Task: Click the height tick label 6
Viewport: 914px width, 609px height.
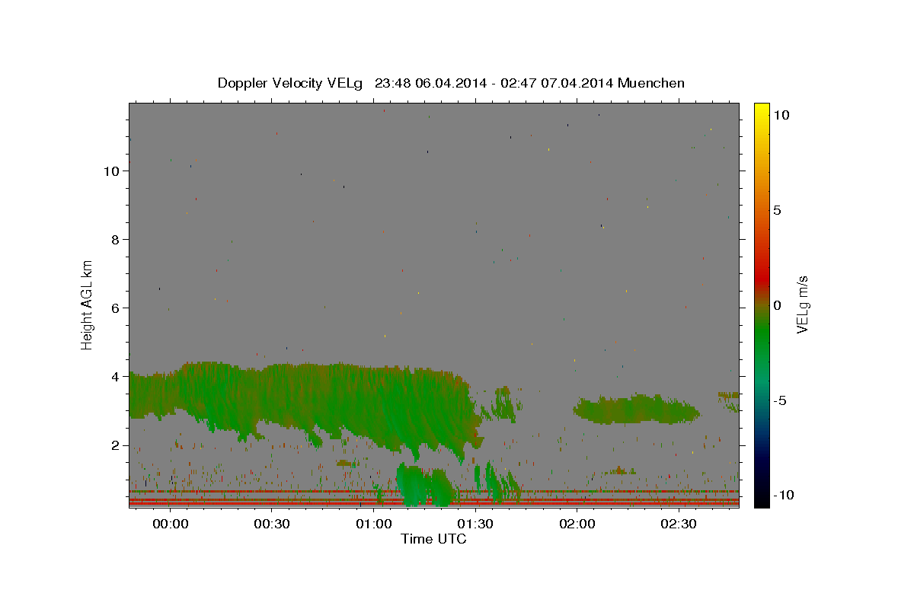Action: pyautogui.click(x=116, y=308)
